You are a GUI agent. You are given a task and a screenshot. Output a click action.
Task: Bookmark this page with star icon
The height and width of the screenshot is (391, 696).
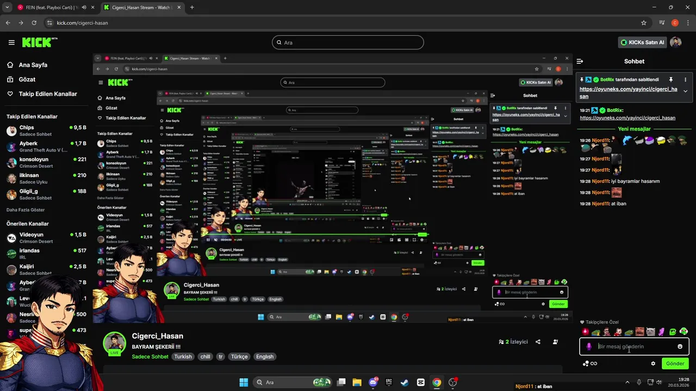click(644, 23)
